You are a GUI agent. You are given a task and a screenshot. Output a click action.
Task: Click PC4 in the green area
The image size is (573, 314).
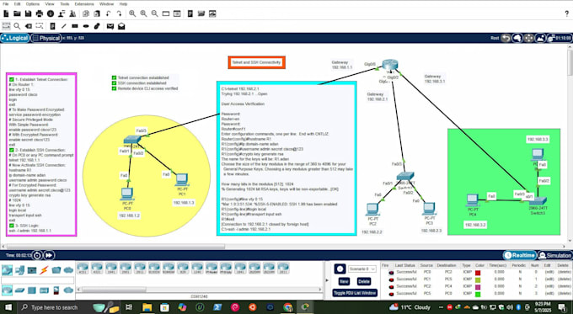click(473, 200)
